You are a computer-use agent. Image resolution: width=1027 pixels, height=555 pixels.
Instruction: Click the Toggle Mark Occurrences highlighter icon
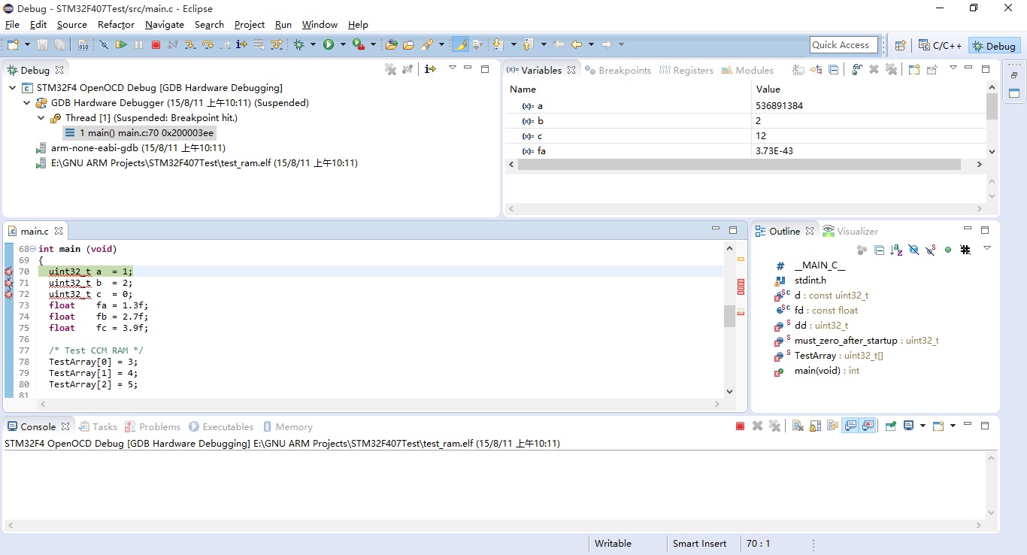coord(461,45)
